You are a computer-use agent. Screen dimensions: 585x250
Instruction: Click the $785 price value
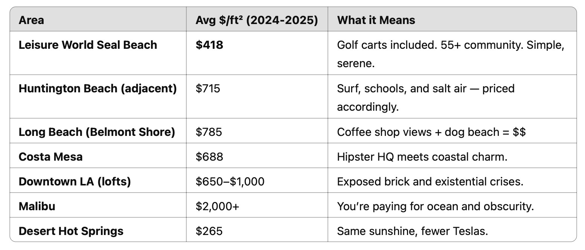point(209,132)
